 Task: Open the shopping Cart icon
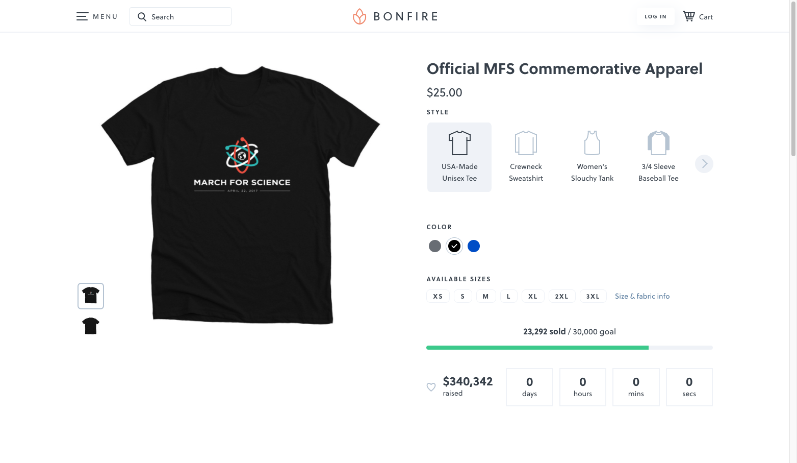(x=689, y=16)
